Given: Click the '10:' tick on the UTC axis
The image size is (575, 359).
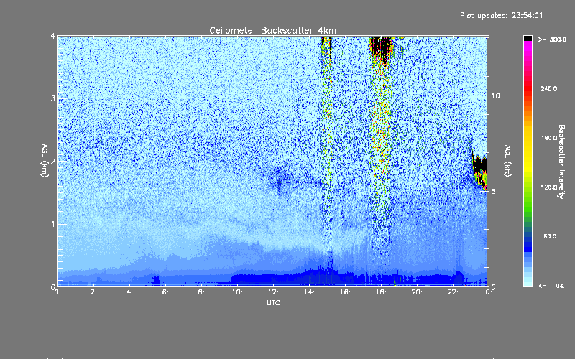Looking at the screenshot, I should pyautogui.click(x=237, y=292).
